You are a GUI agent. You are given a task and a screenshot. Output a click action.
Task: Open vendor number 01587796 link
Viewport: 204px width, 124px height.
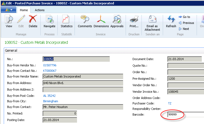pos(50,65)
